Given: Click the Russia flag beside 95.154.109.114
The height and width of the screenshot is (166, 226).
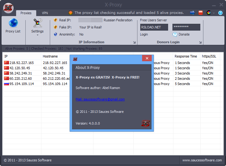Looking at the screenshot, I should click(7, 84).
